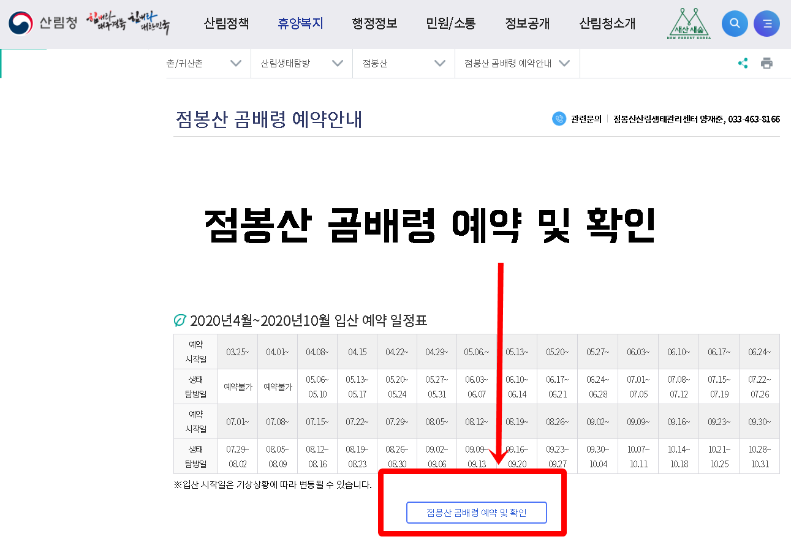Expand the 점봉산 breadcrumb dropdown

404,63
